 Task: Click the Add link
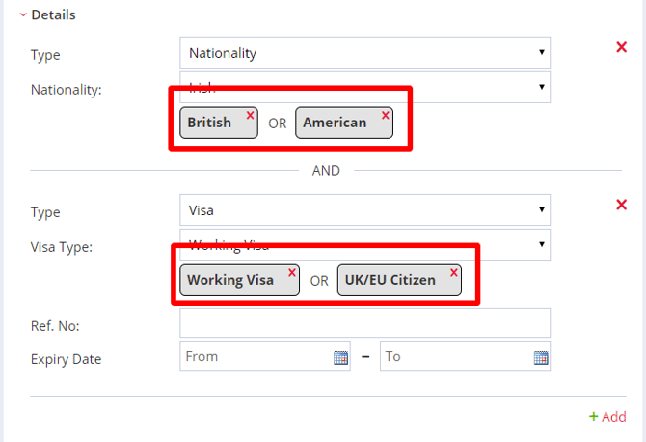(607, 417)
